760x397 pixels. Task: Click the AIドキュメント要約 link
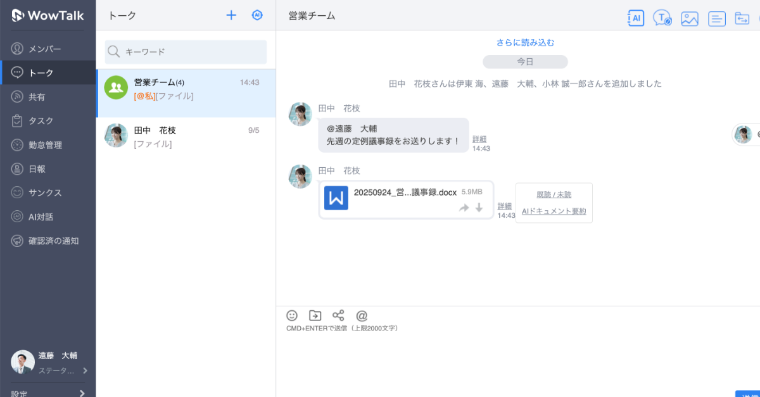coord(554,211)
